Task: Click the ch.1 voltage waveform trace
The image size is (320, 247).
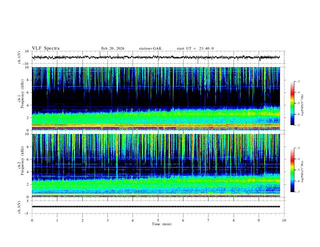Action: 156,57
